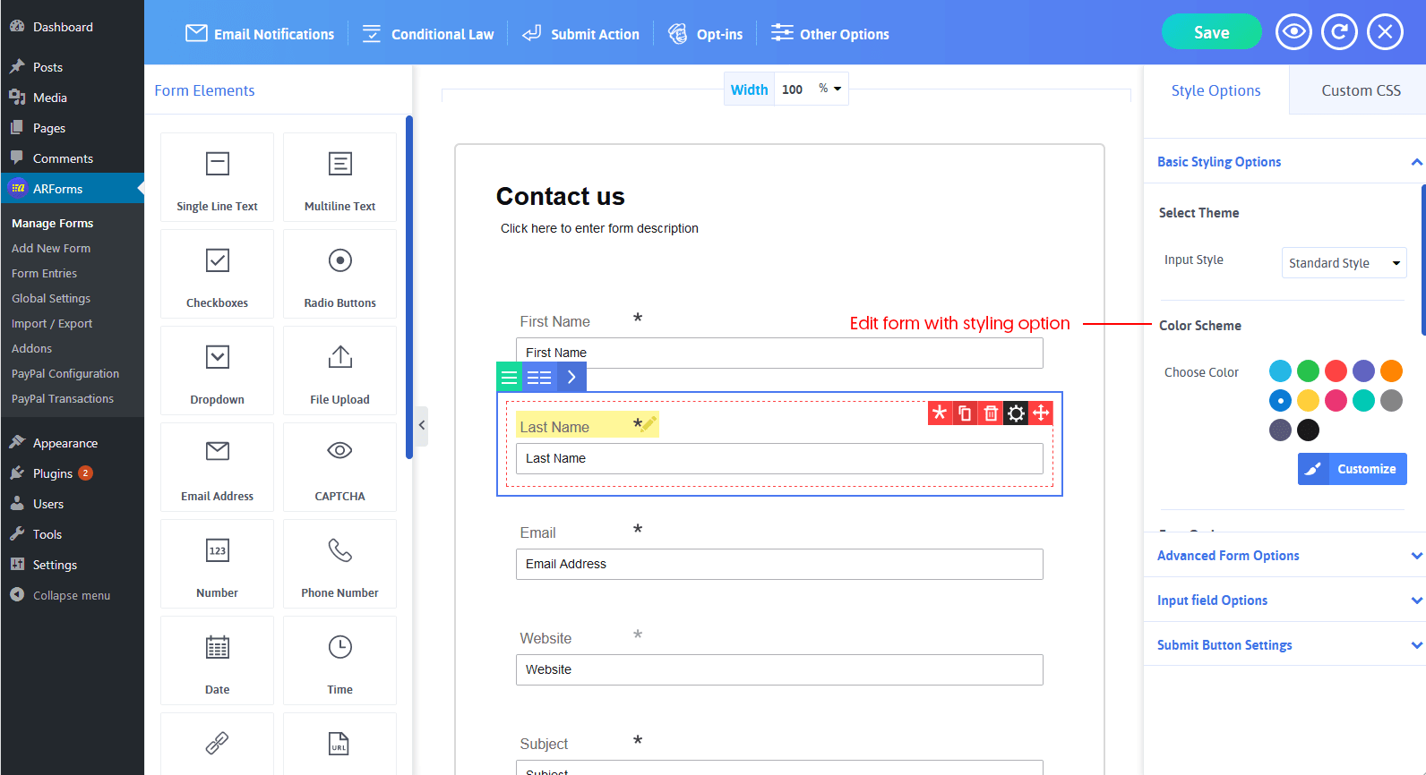Viewport: 1426px width, 775px height.
Task: Click the reset form circular arrow icon
Action: (1339, 32)
